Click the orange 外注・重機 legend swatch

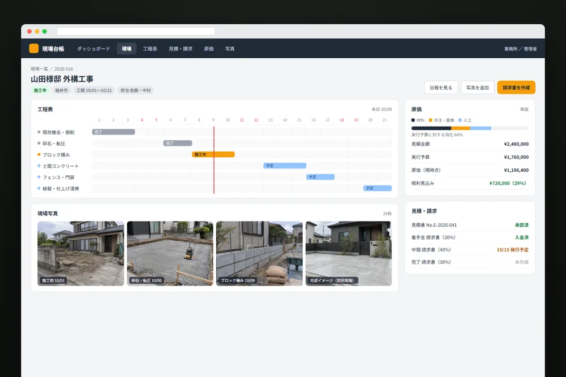coord(430,120)
